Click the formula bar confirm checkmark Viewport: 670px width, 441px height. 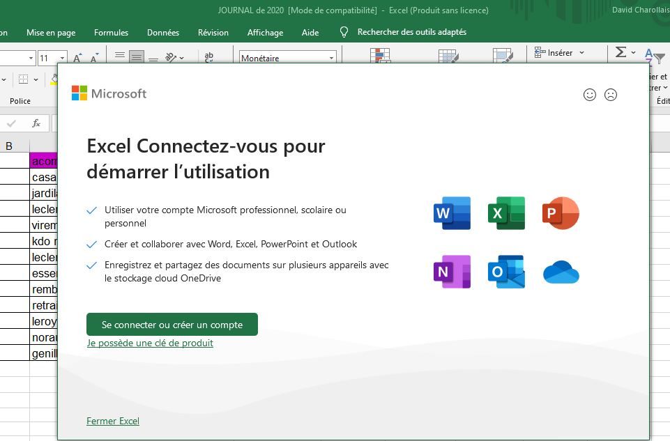click(x=12, y=123)
